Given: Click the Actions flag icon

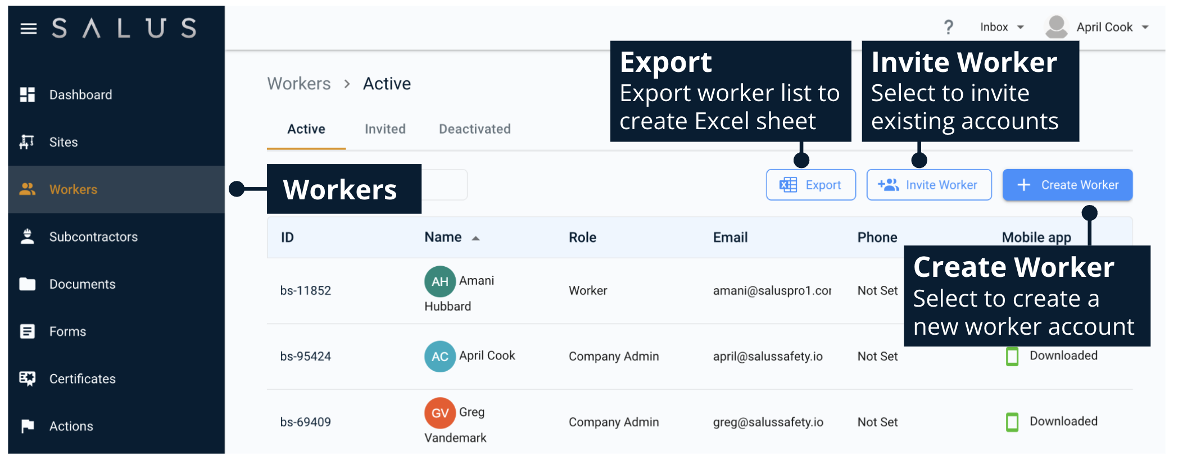Looking at the screenshot, I should click(x=27, y=426).
